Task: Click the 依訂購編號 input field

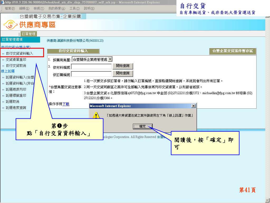Action: (x=91, y=74)
